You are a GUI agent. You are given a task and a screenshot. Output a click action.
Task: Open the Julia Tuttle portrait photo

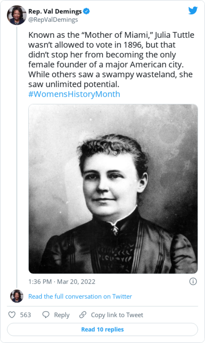coord(113,189)
